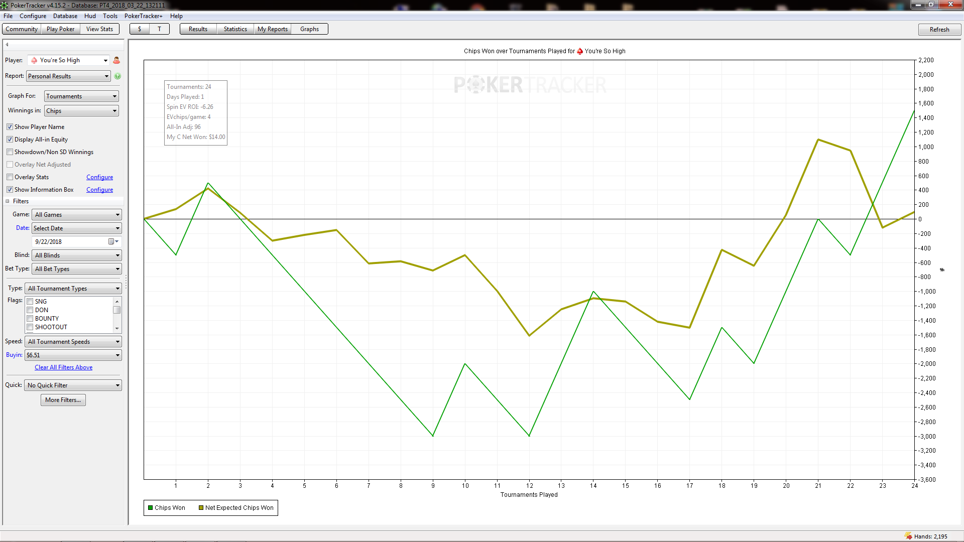Select the $ cash games toggle
Image resolution: width=964 pixels, height=542 pixels.
[x=140, y=29]
